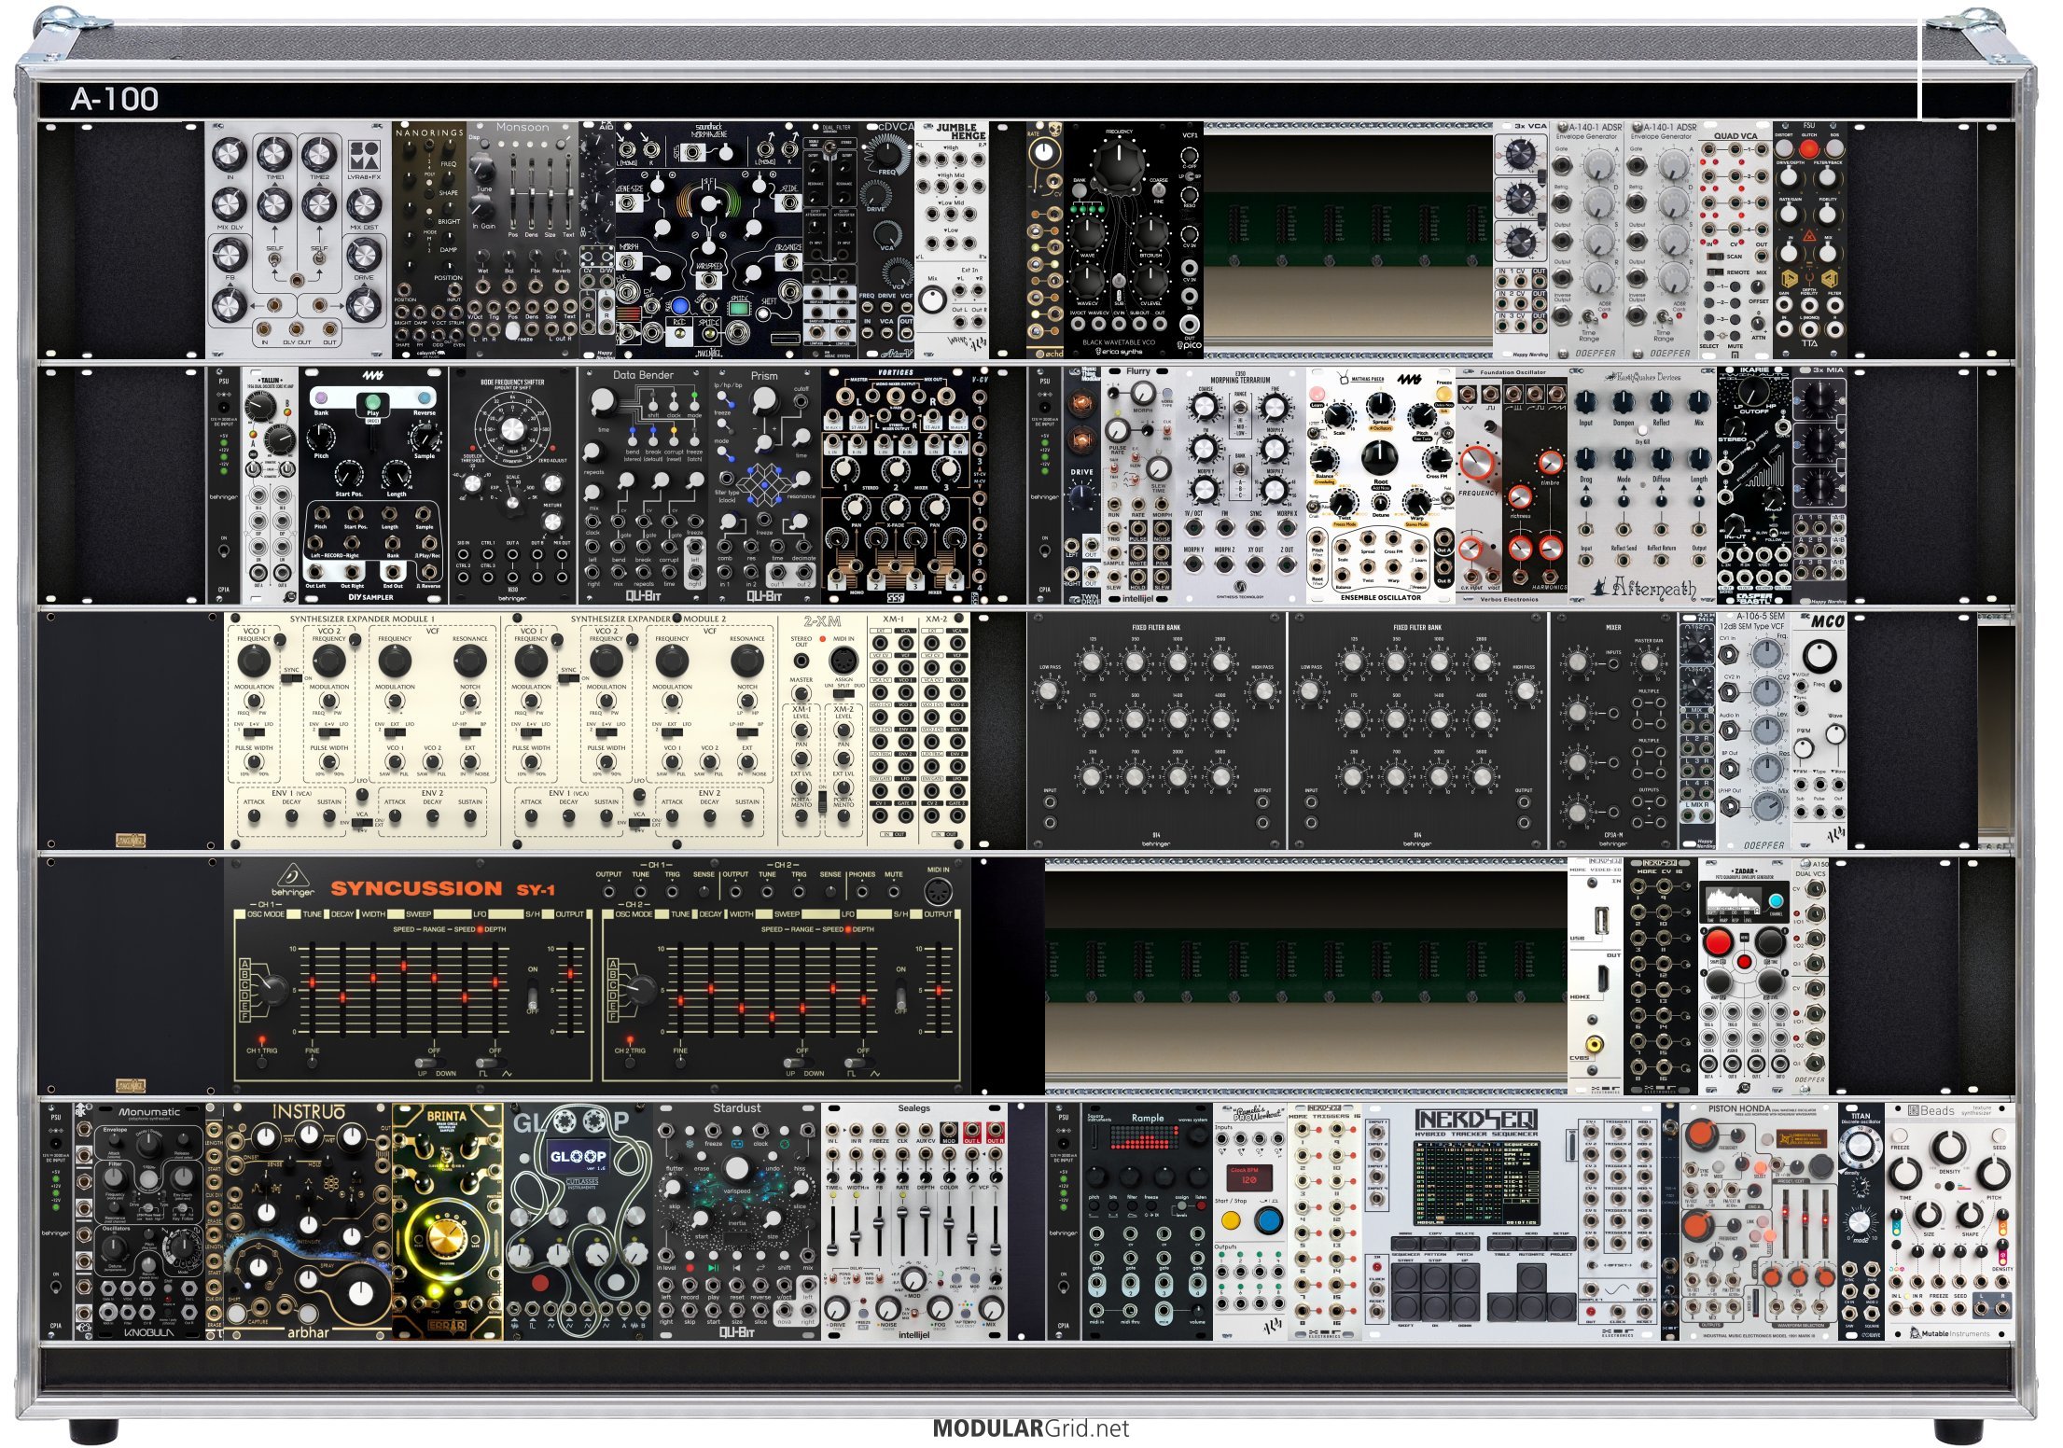This screenshot has width=2063, height=1448.
Task: Click the blue REC button on Morphagene
Action: point(680,306)
